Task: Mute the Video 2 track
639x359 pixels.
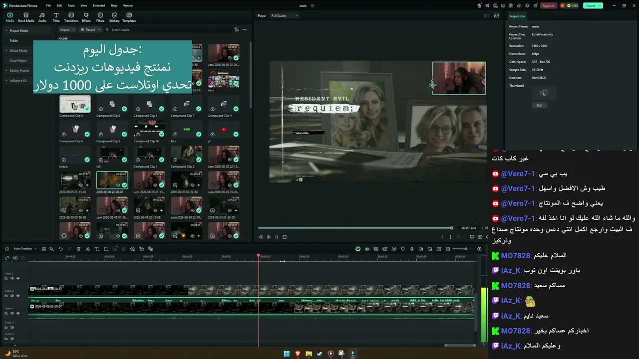Action: (x=12, y=296)
